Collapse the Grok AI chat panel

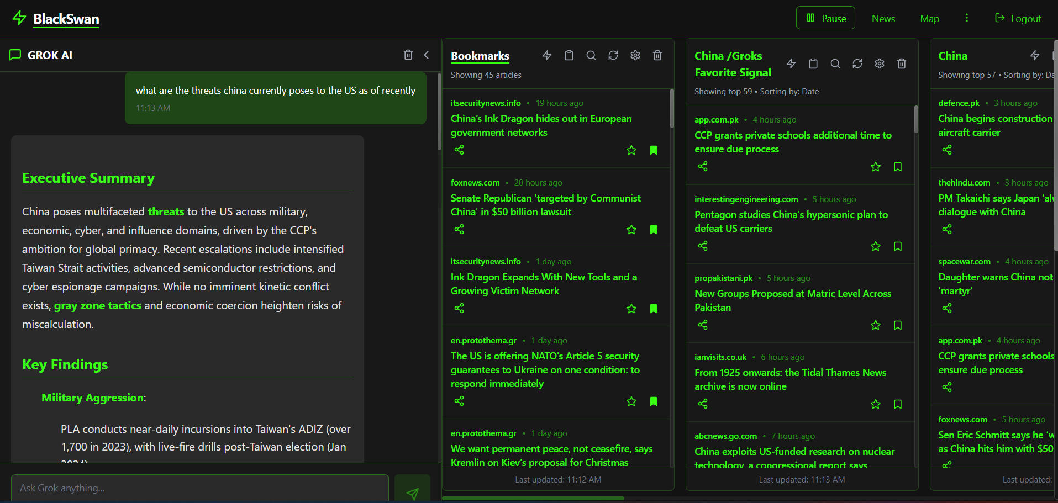pyautogui.click(x=427, y=55)
